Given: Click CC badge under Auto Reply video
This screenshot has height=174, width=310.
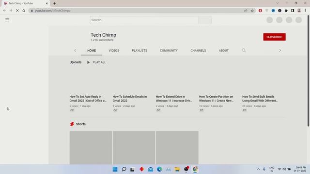Looking at the screenshot, I should 72,110.
